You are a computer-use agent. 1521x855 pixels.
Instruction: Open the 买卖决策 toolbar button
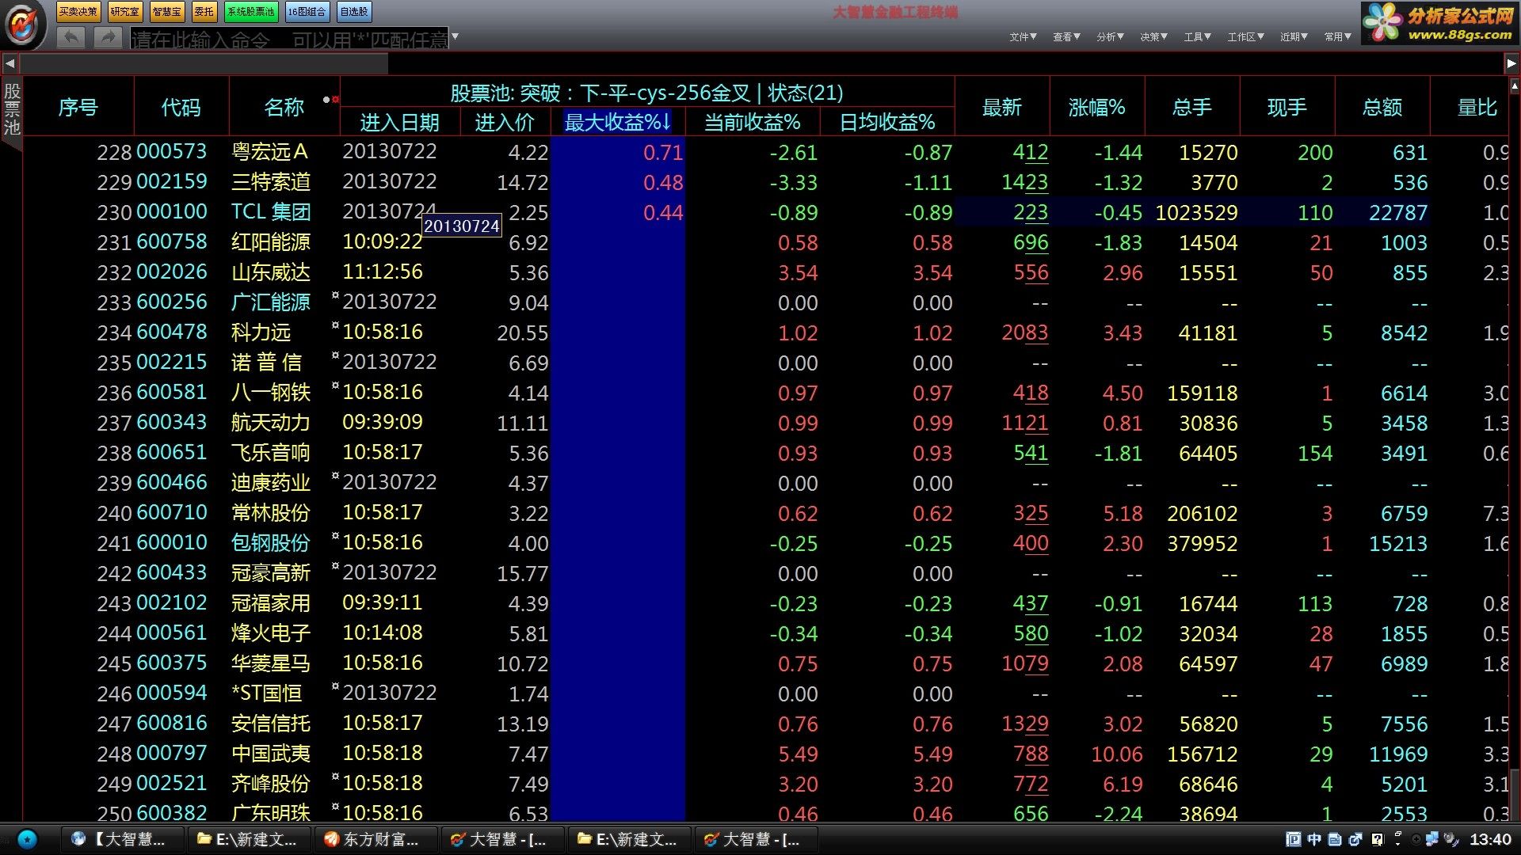78,11
